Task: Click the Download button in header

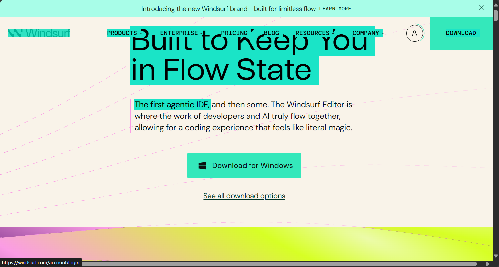Action: pyautogui.click(x=461, y=33)
